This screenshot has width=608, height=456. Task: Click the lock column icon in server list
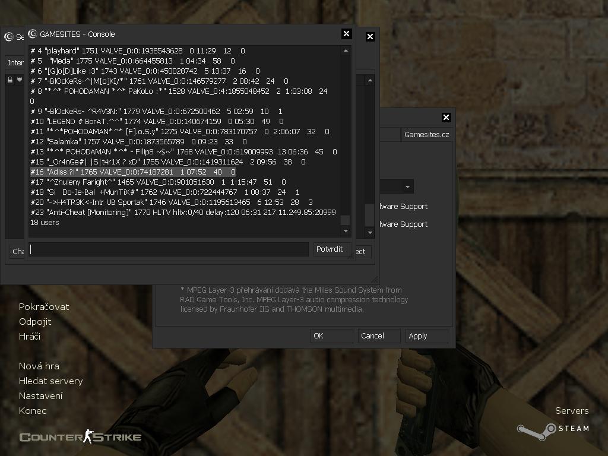10,80
